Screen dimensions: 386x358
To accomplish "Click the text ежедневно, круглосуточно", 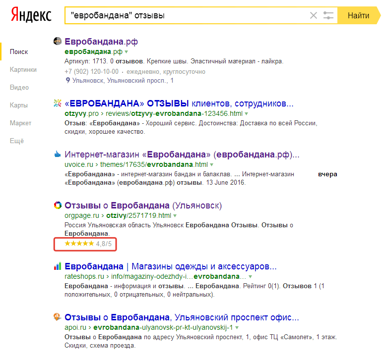I will [x=166, y=72].
